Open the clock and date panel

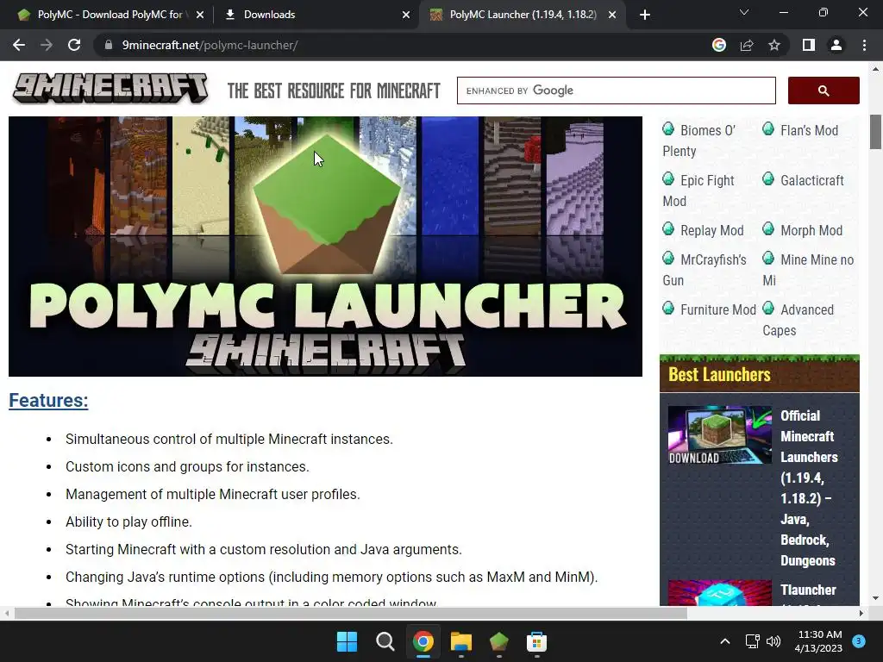(818, 641)
